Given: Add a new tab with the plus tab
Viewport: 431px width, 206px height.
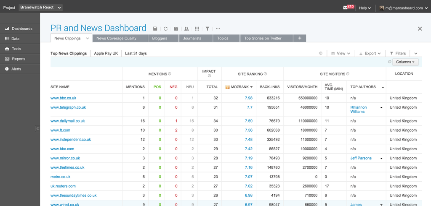Looking at the screenshot, I should tap(300, 38).
